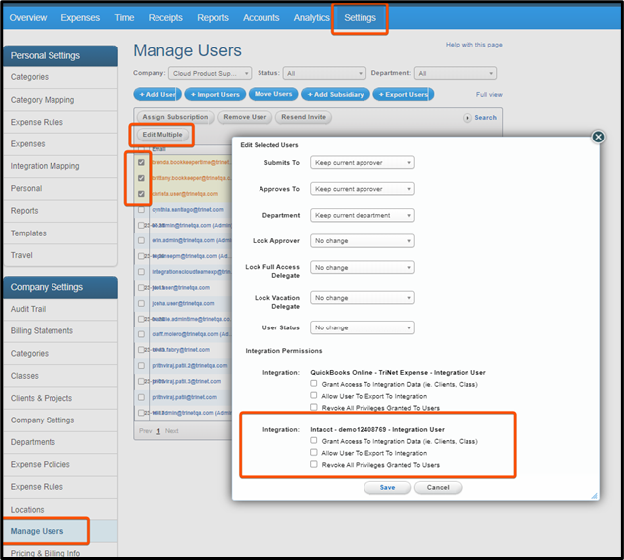Click Export Users button
624x560 pixels.
pyautogui.click(x=402, y=94)
